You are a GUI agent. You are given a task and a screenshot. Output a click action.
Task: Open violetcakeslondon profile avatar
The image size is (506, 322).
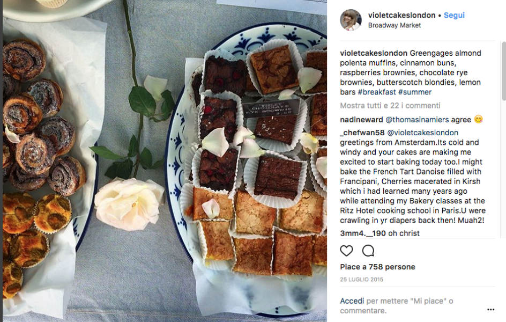tap(351, 20)
